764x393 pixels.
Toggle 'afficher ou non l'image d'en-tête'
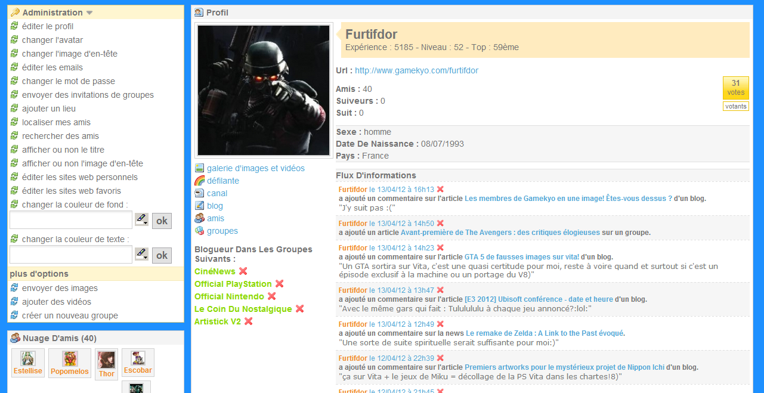coord(82,163)
